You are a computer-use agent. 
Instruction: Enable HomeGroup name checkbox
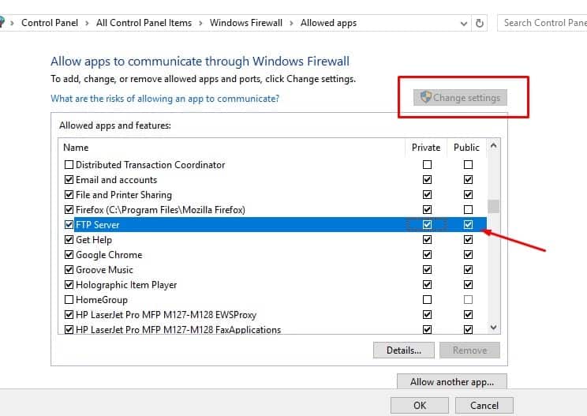[x=69, y=299]
